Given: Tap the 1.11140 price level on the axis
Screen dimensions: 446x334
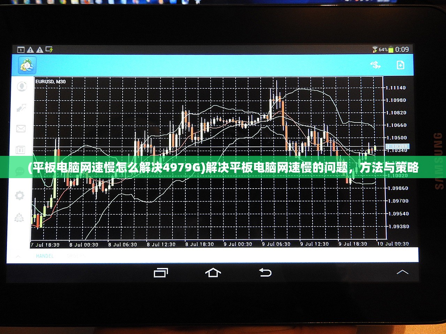Looking at the screenshot, I should tap(397, 88).
